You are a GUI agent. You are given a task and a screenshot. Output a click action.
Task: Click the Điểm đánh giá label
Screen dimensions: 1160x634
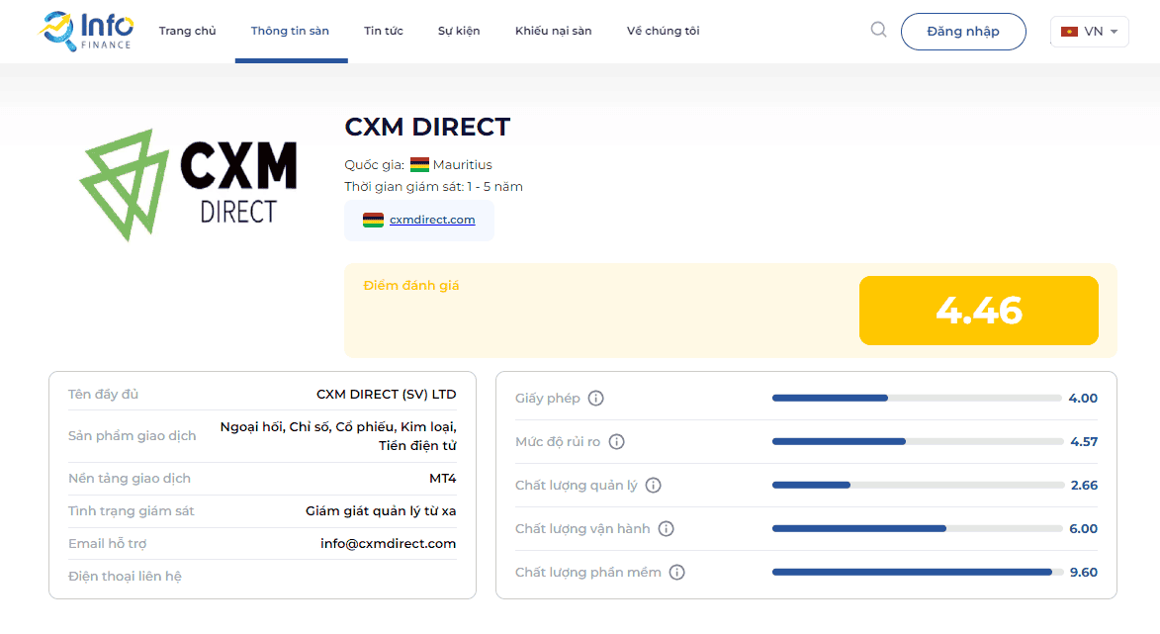point(411,286)
